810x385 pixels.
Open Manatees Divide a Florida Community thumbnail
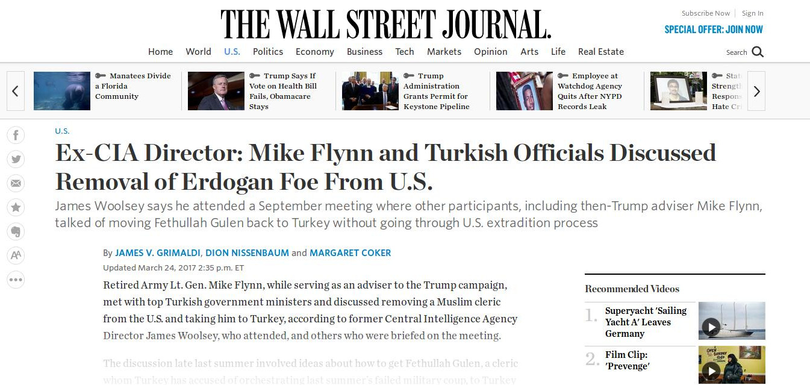click(62, 91)
